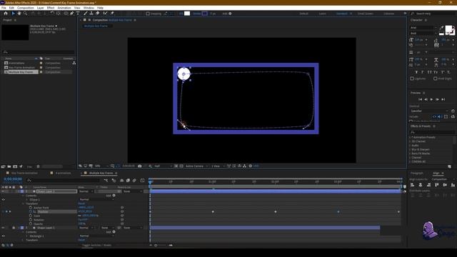Enable Motion Blur switch in timeline header
Screen dimensions: 457x257
[x=134, y=181]
